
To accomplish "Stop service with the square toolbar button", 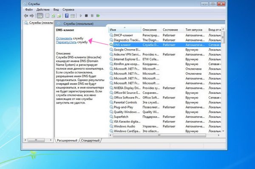I will [86, 16].
